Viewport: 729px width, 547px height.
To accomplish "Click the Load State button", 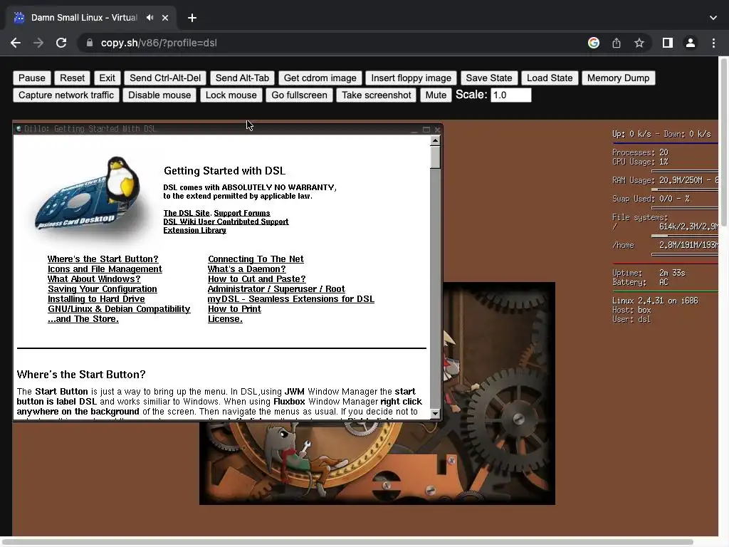I will 550,78.
